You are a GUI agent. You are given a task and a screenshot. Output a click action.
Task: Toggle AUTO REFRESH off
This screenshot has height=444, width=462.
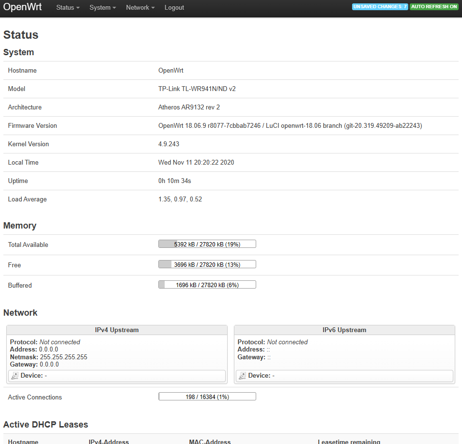tap(434, 6)
